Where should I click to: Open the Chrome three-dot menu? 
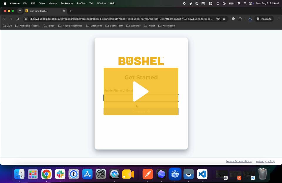click(x=278, y=19)
